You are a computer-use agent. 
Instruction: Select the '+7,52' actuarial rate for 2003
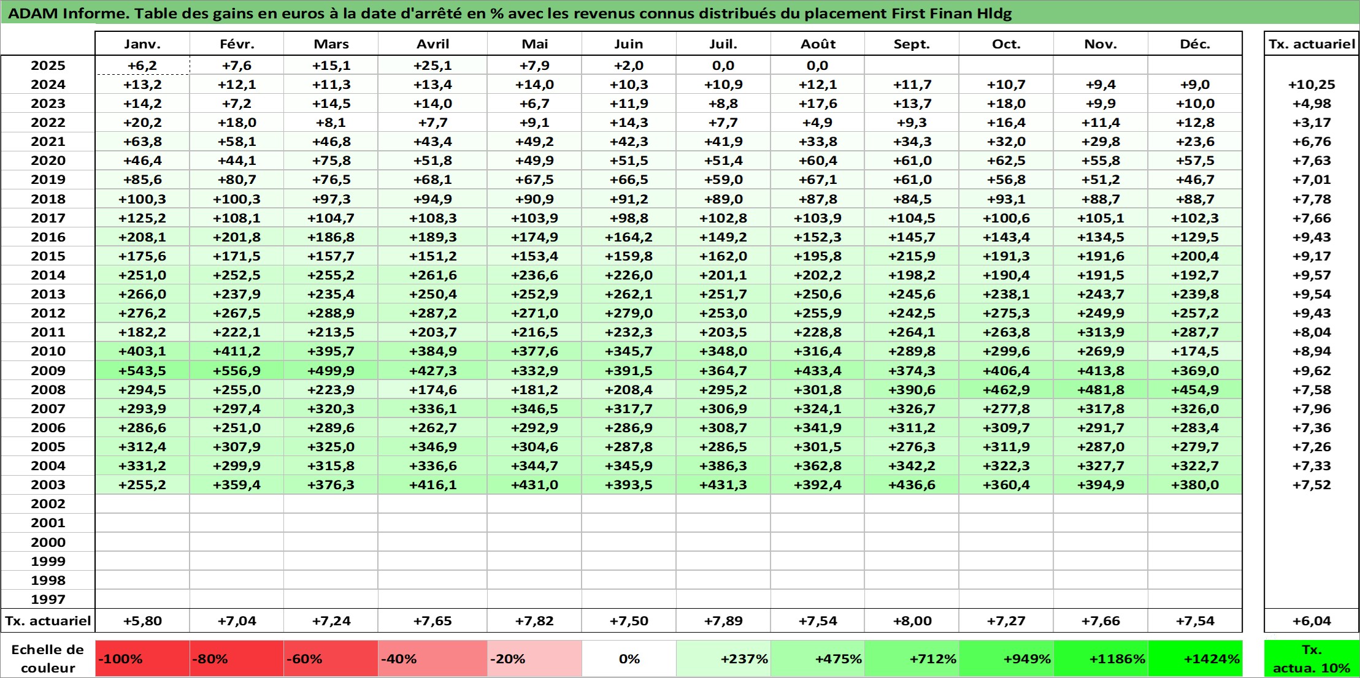pyautogui.click(x=1312, y=485)
